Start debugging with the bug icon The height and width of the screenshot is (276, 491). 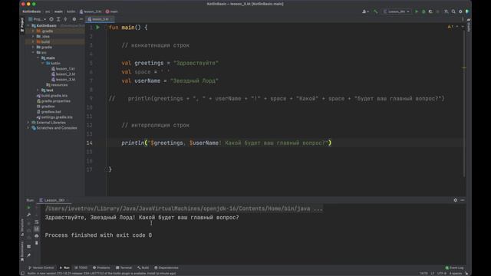tap(423, 11)
